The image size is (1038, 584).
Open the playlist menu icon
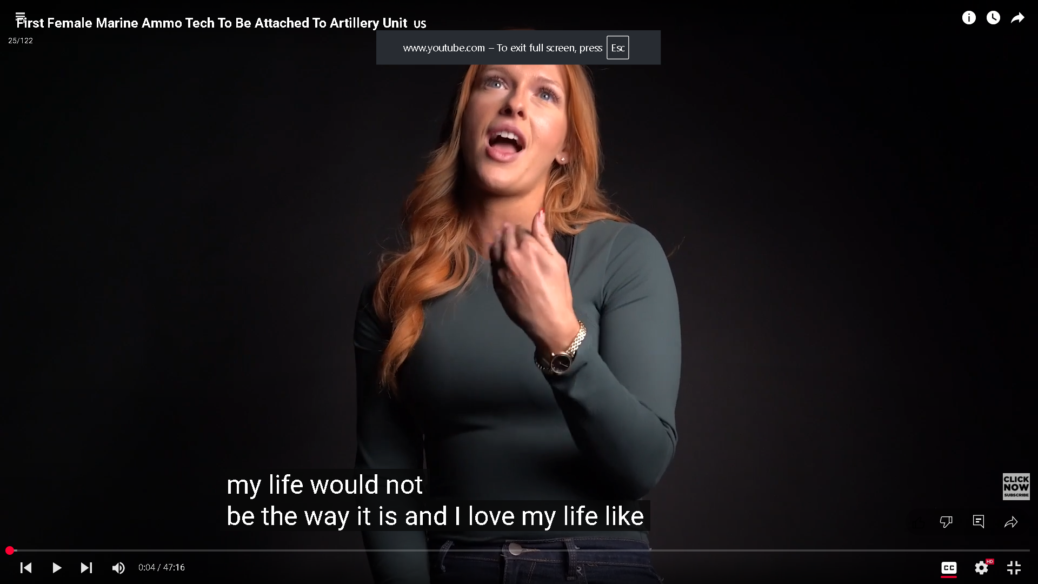tap(20, 16)
